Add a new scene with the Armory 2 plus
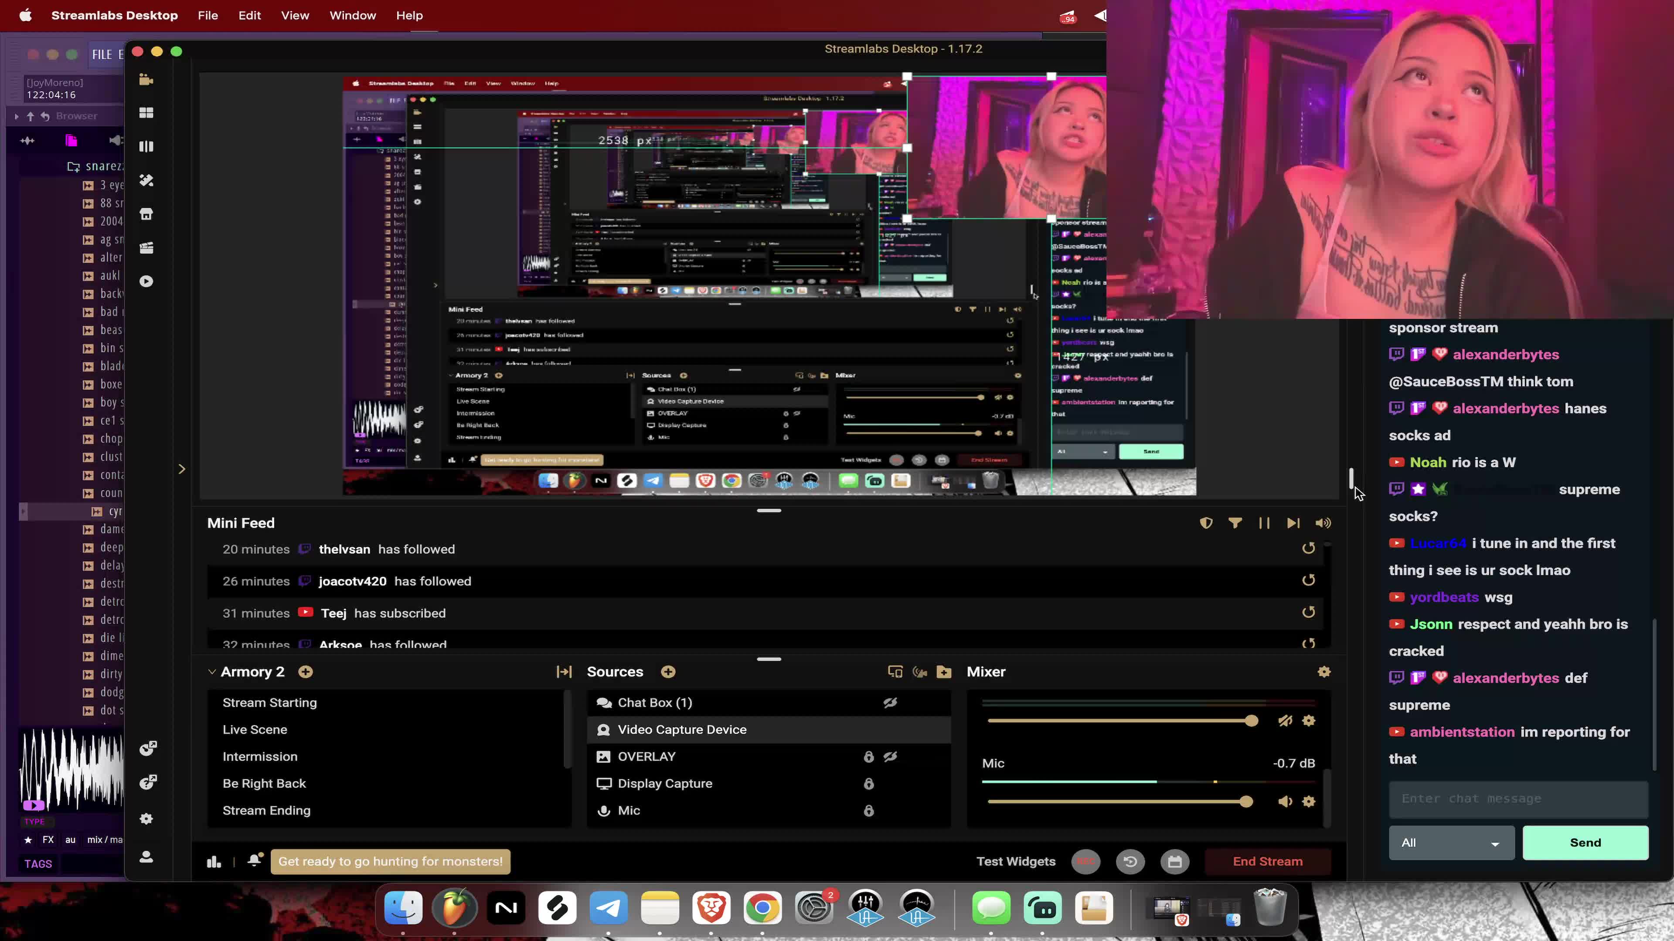1674x941 pixels. [x=306, y=672]
